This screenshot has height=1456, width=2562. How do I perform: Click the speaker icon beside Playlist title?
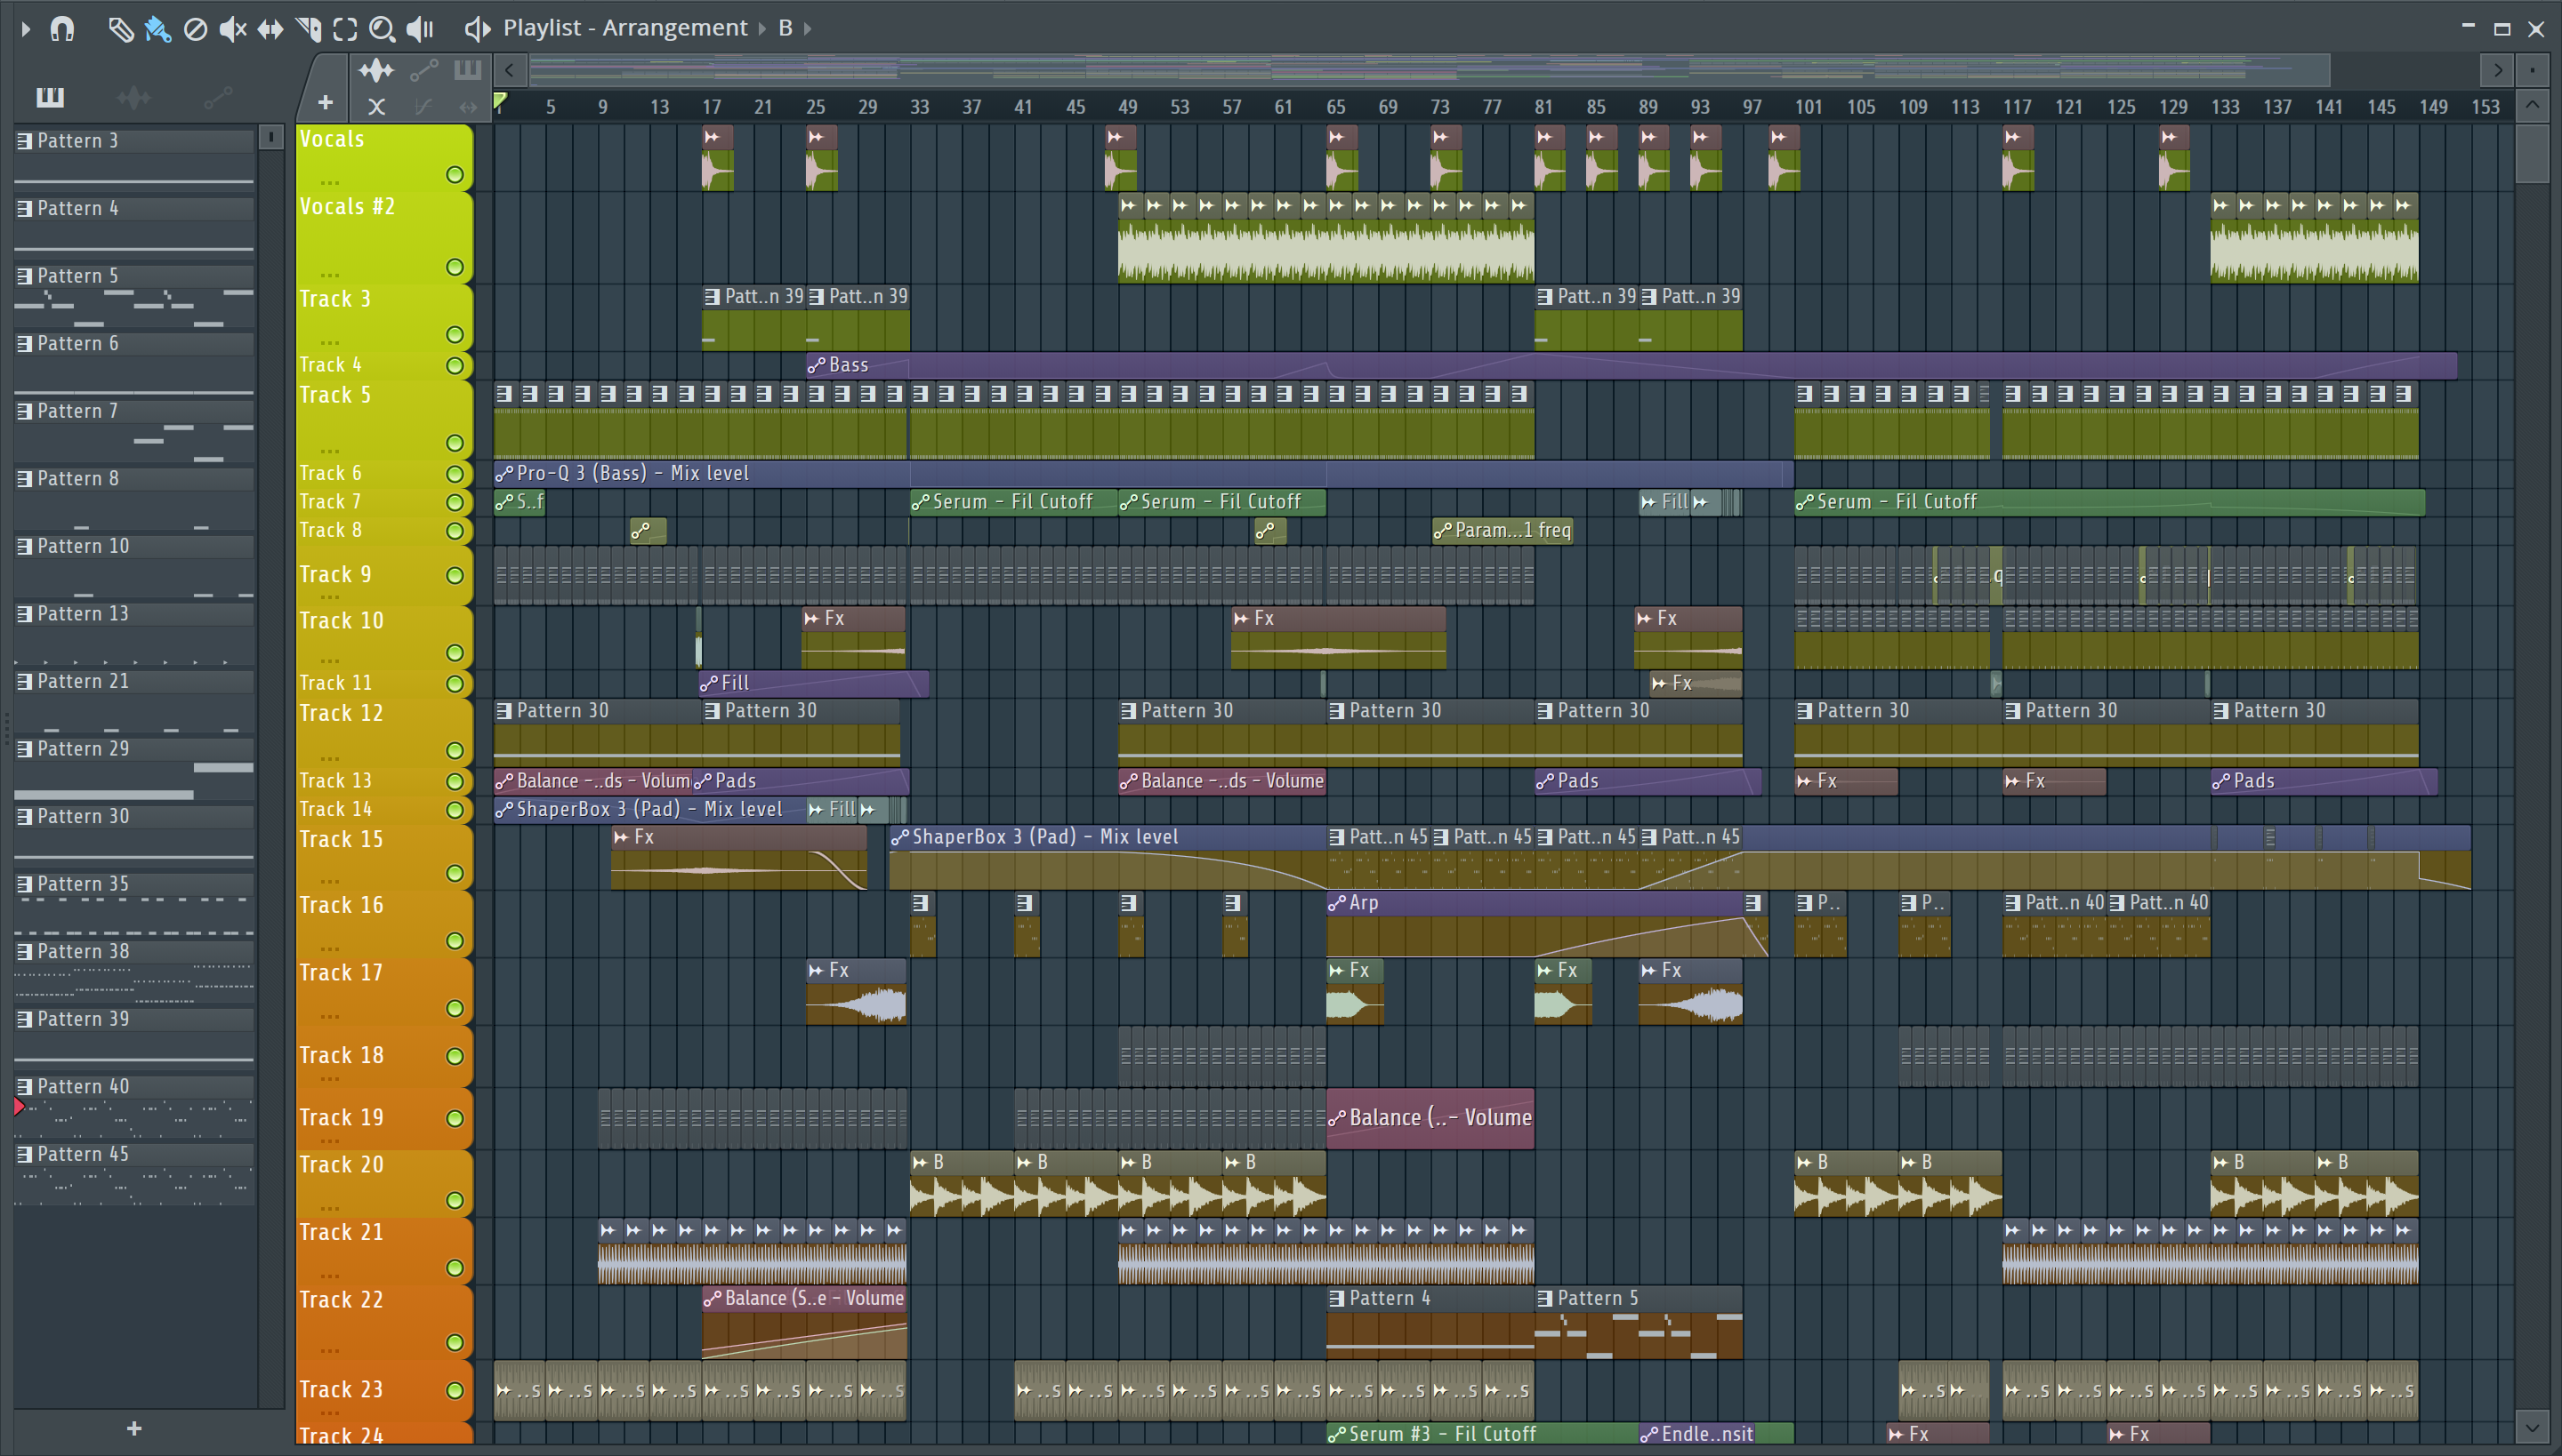478,29
